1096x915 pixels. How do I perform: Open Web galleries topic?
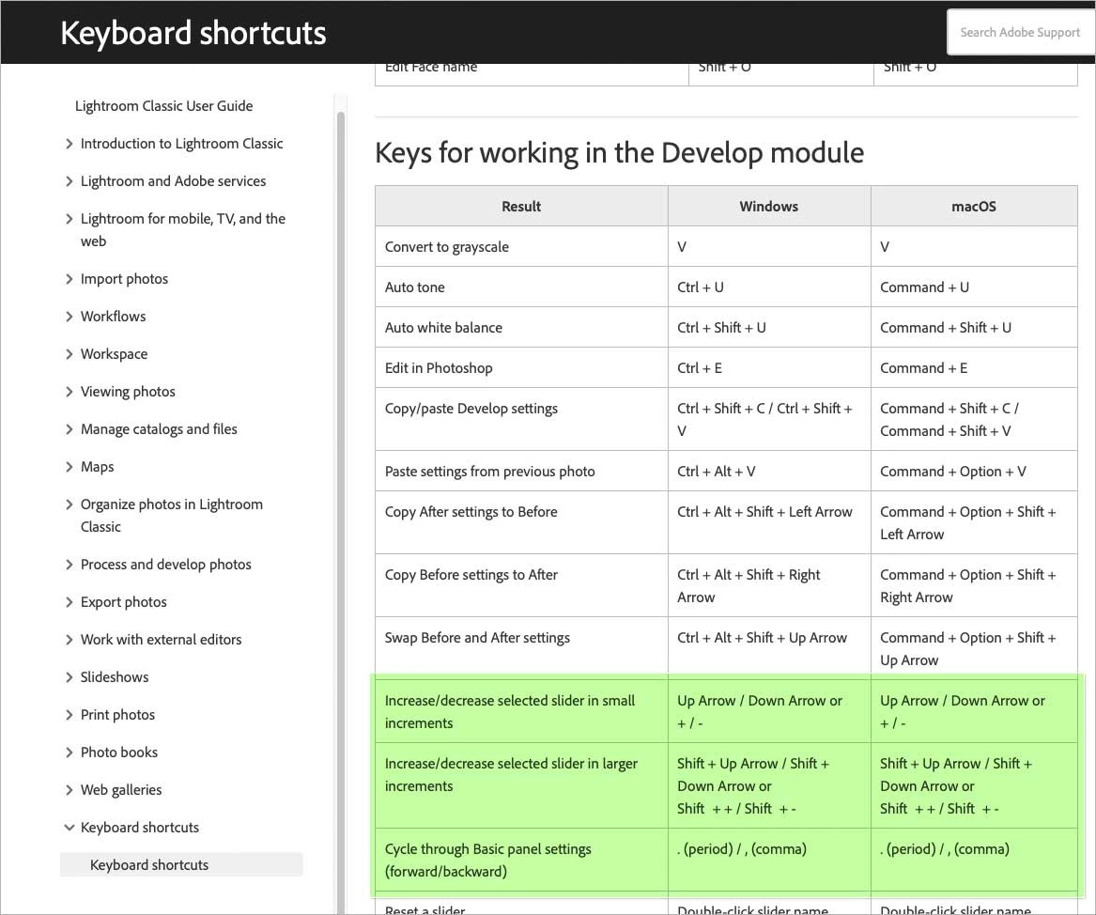[121, 791]
